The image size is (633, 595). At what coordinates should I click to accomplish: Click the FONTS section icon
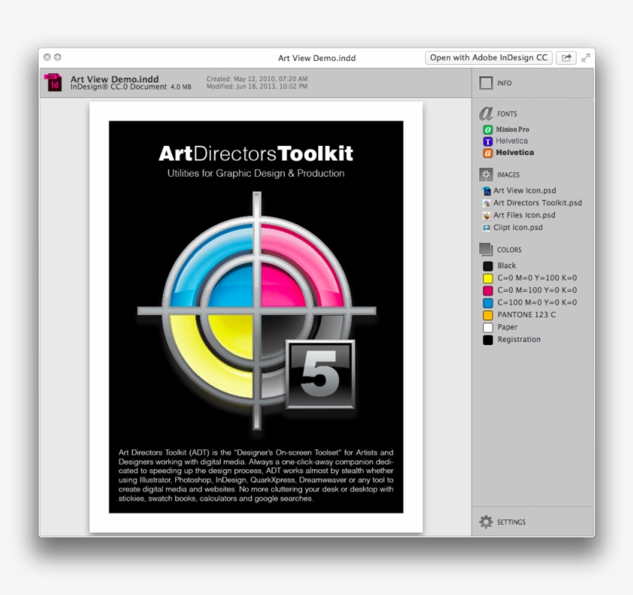[486, 113]
